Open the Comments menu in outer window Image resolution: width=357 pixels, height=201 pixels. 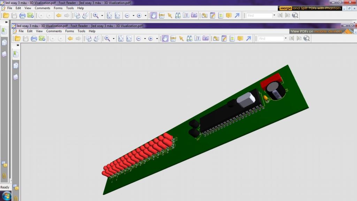42,8
